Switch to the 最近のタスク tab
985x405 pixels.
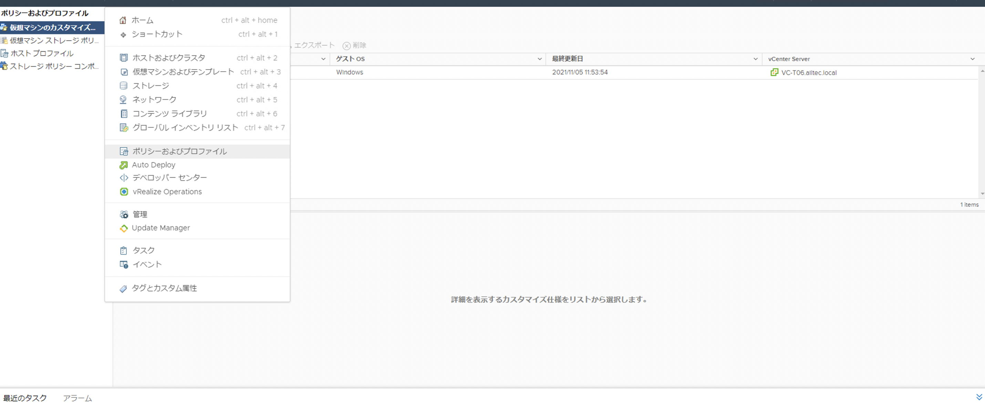[x=25, y=398]
